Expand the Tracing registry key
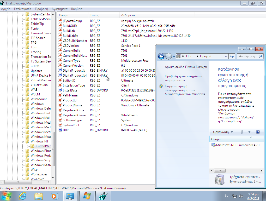266x201 pixels. tap(23, 52)
